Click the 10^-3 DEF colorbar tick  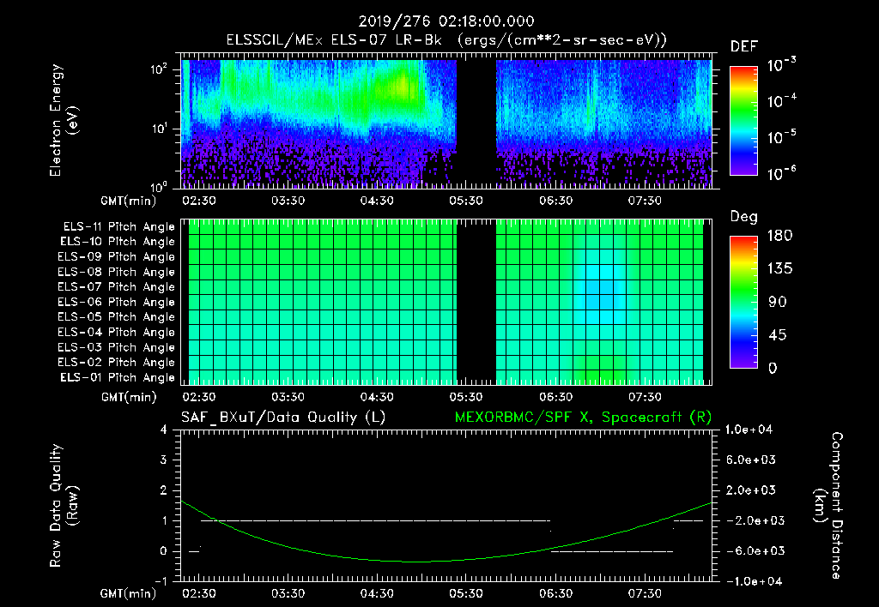781,65
